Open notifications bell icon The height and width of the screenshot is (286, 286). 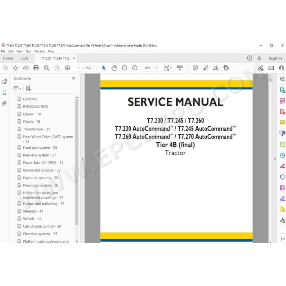pos(259,58)
